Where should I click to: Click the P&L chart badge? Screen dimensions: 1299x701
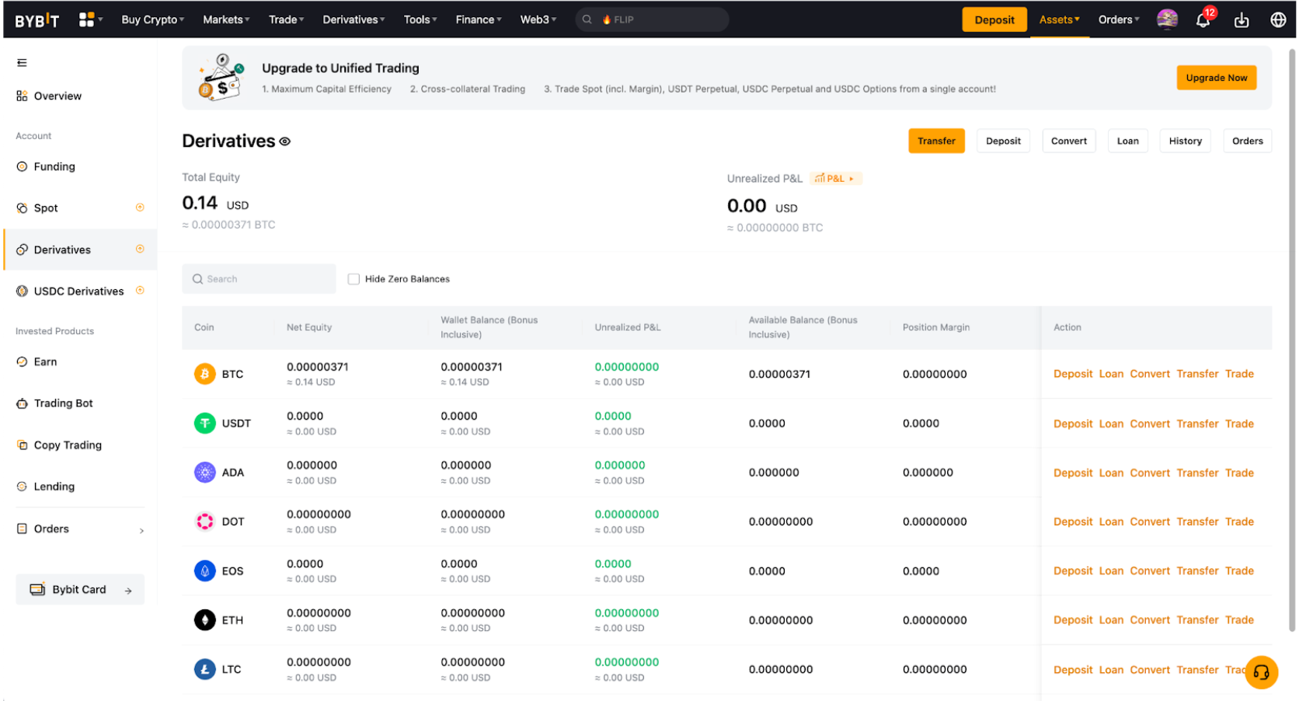pyautogui.click(x=835, y=179)
